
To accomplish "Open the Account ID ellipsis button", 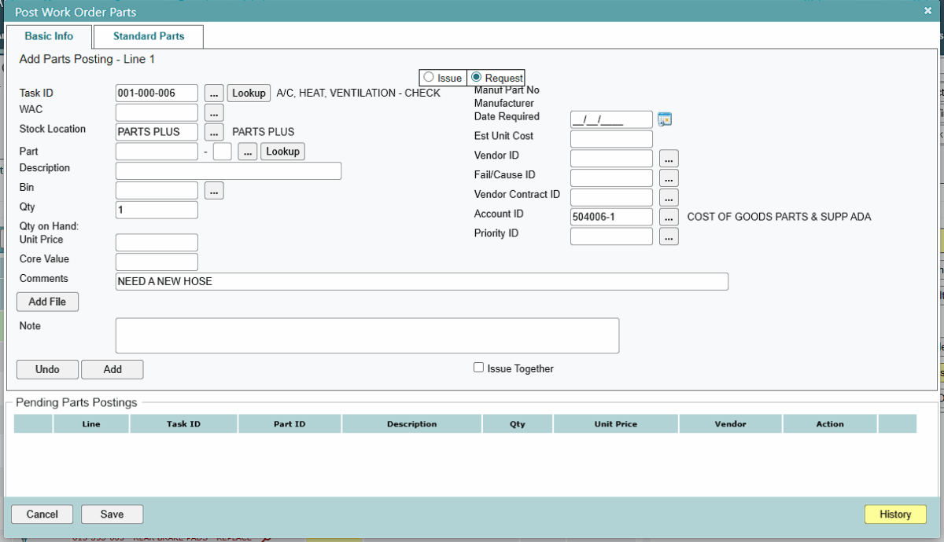I will (669, 217).
